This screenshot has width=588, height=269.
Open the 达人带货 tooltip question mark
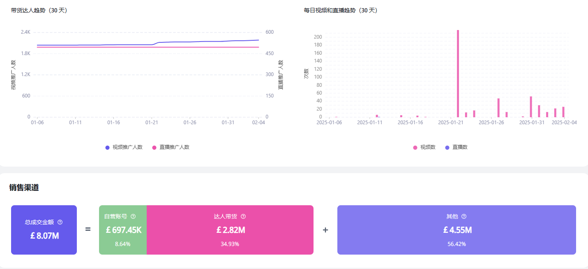tap(243, 216)
